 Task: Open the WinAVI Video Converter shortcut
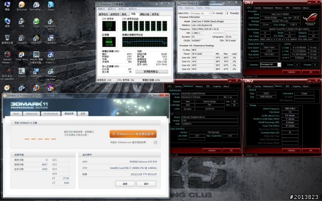(51, 57)
